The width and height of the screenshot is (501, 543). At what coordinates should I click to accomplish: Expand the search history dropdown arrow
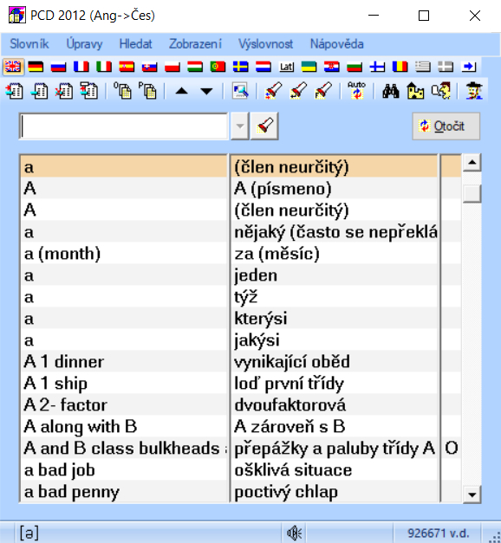click(240, 126)
